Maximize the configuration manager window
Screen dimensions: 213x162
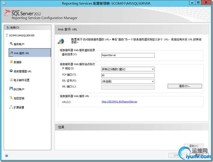coord(198,3)
